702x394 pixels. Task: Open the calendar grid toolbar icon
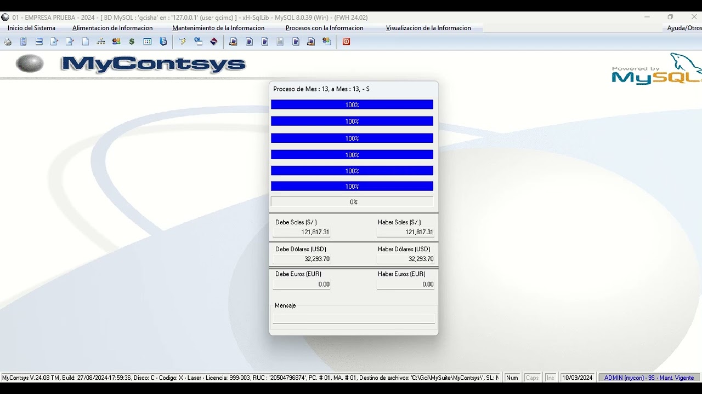(x=148, y=42)
